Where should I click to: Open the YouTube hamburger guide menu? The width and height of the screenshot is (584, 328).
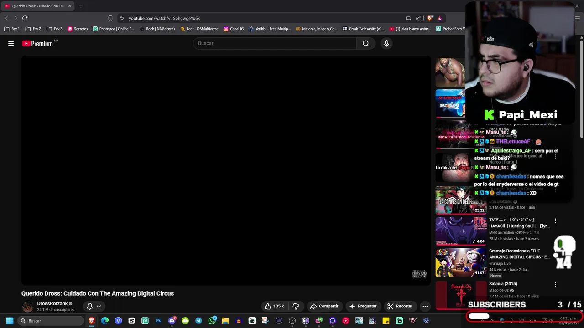pos(11,43)
